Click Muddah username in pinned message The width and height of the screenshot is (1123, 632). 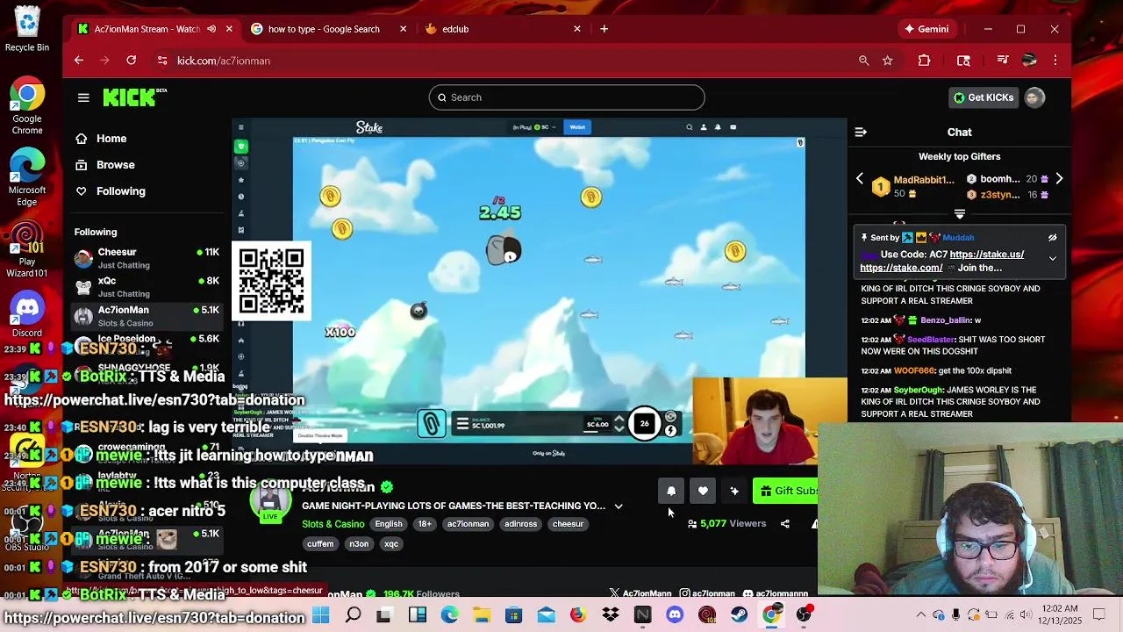[x=958, y=238]
